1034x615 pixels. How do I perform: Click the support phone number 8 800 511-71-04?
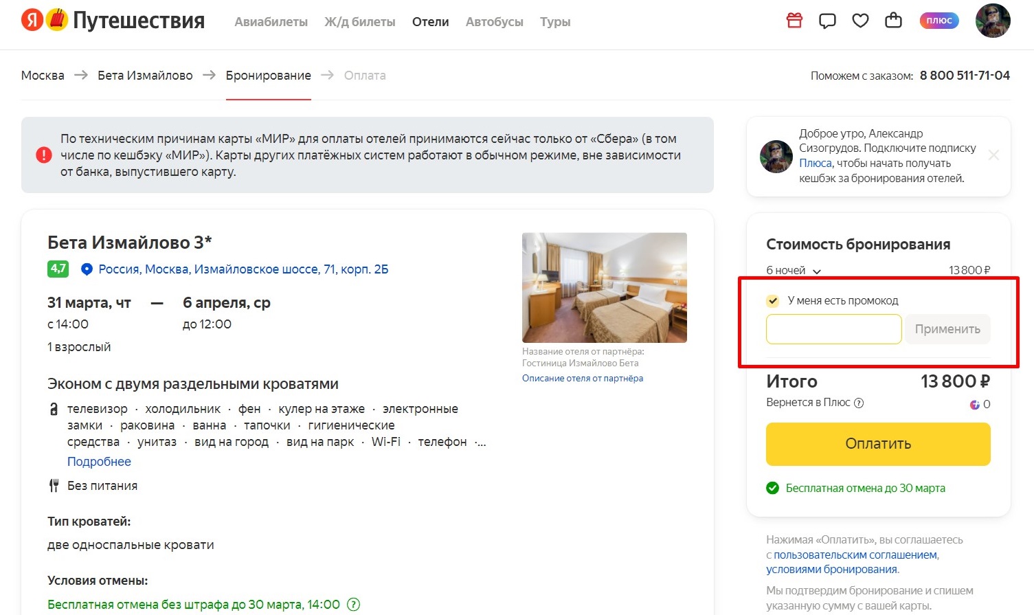965,76
